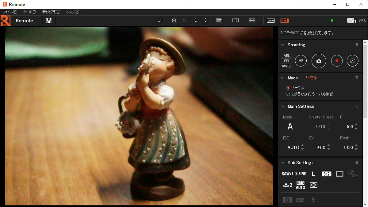Grab the Shooting panel drag handle
The height and width of the screenshot is (207, 368).
coord(356,45)
